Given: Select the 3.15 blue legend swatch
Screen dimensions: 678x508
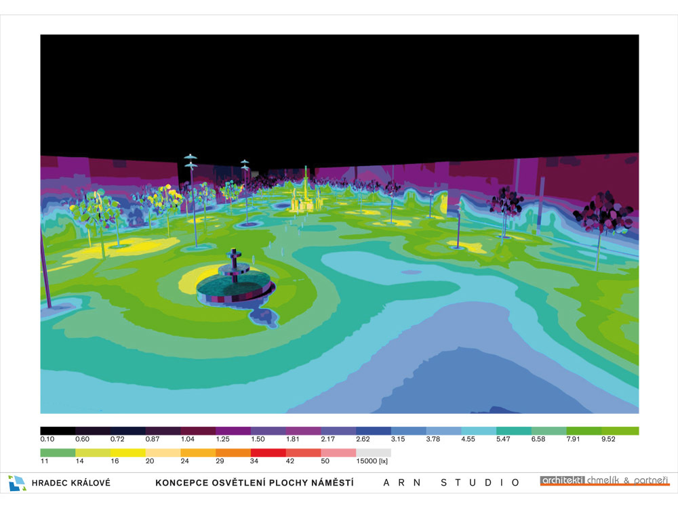Looking at the screenshot, I should 409,431.
